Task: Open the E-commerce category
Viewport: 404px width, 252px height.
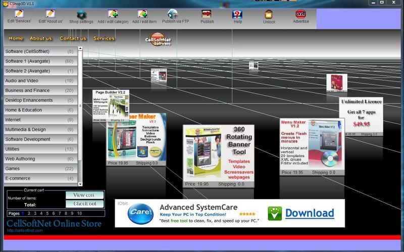Action: tap(41, 178)
